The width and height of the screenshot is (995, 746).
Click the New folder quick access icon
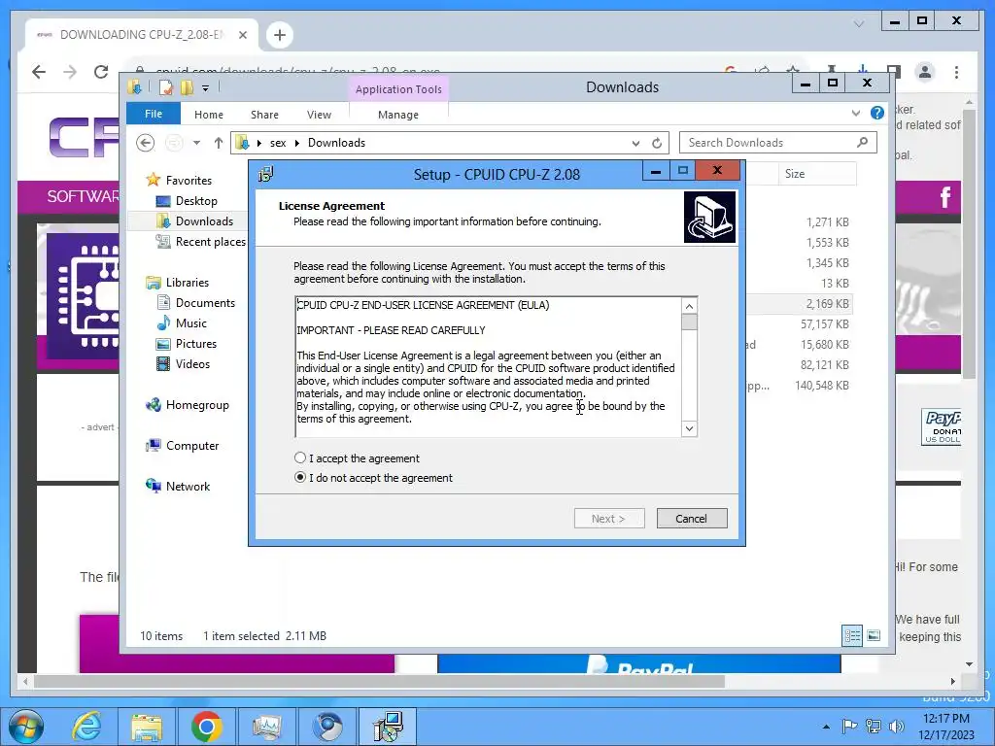coord(187,87)
